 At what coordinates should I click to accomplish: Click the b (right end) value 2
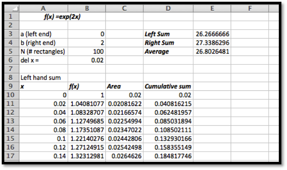[87, 43]
